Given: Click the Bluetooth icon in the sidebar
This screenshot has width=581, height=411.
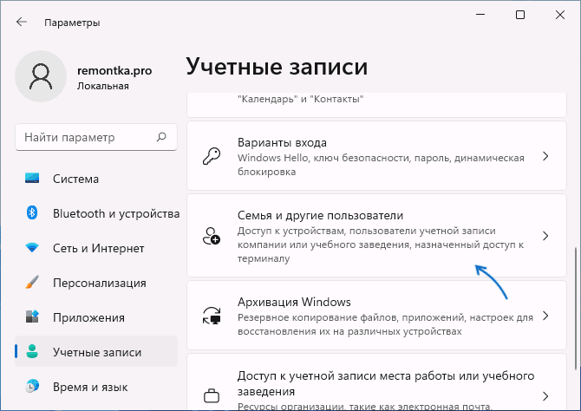Looking at the screenshot, I should click(32, 213).
